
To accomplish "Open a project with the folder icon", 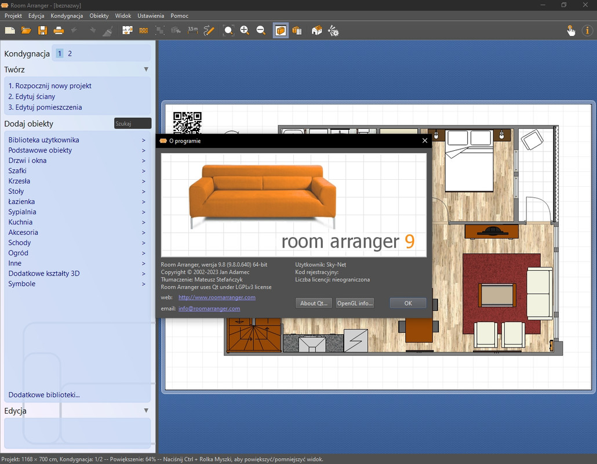I will click(26, 31).
